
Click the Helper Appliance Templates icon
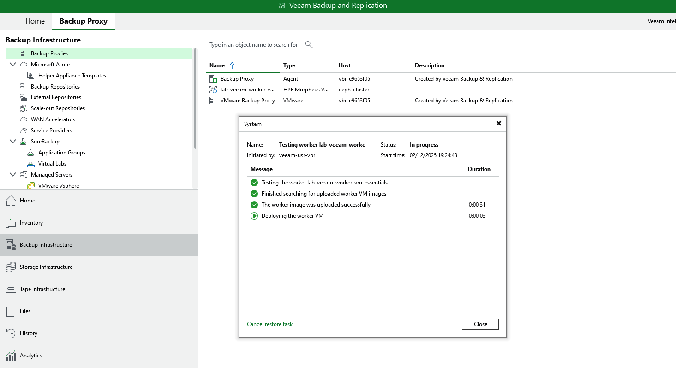tap(31, 76)
